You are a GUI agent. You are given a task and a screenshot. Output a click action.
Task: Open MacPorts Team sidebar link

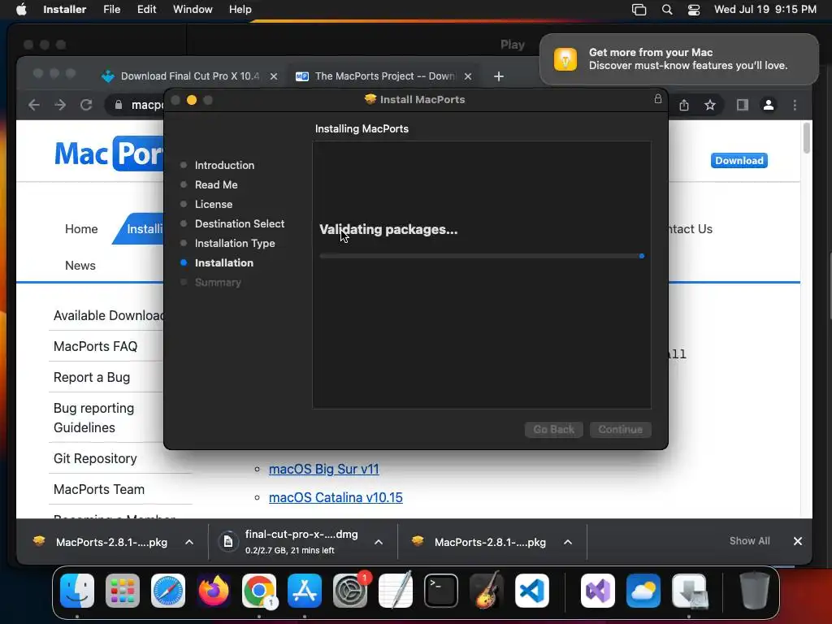pyautogui.click(x=98, y=488)
